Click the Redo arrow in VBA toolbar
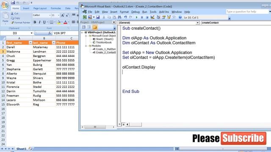This screenshot has width=271, height=152. tap(131, 17)
